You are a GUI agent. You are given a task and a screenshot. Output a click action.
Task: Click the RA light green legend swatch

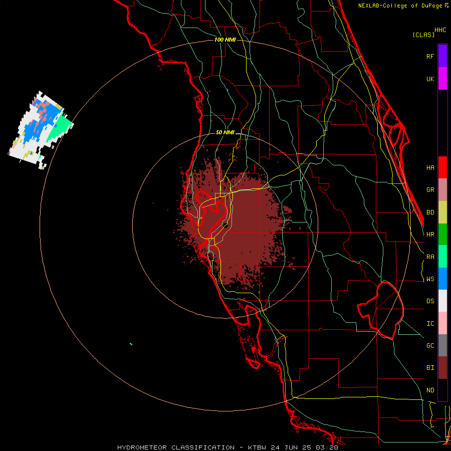click(442, 257)
